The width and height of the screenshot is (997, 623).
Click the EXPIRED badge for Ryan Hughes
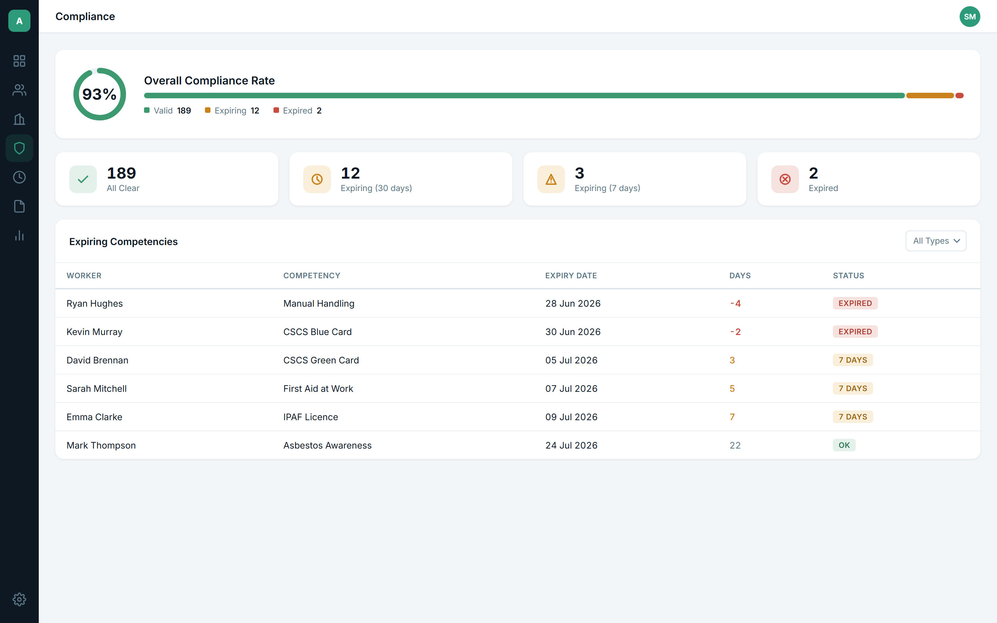click(x=855, y=303)
